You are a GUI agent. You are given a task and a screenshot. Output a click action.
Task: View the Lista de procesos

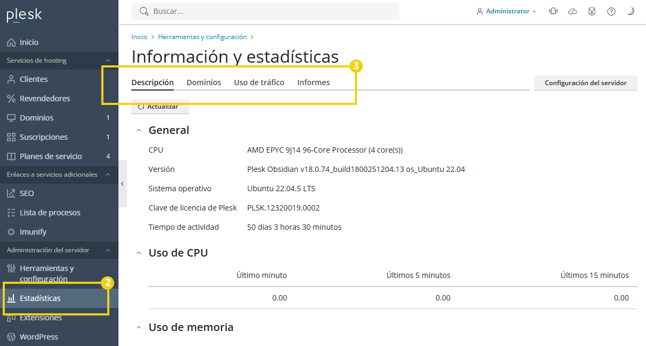click(50, 212)
